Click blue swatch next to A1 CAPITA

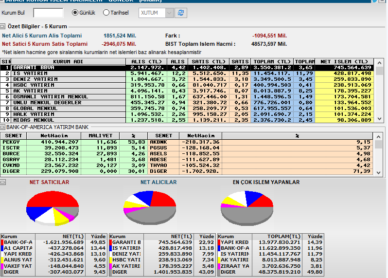tap(2, 248)
